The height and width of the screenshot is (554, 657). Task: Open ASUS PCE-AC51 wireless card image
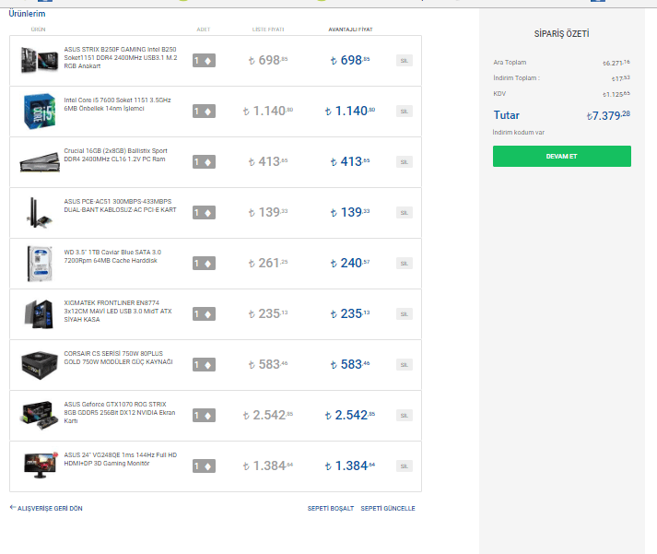40,213
